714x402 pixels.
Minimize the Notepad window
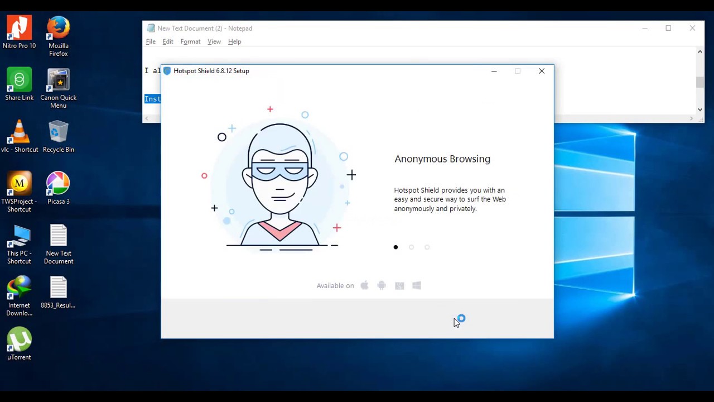[645, 28]
